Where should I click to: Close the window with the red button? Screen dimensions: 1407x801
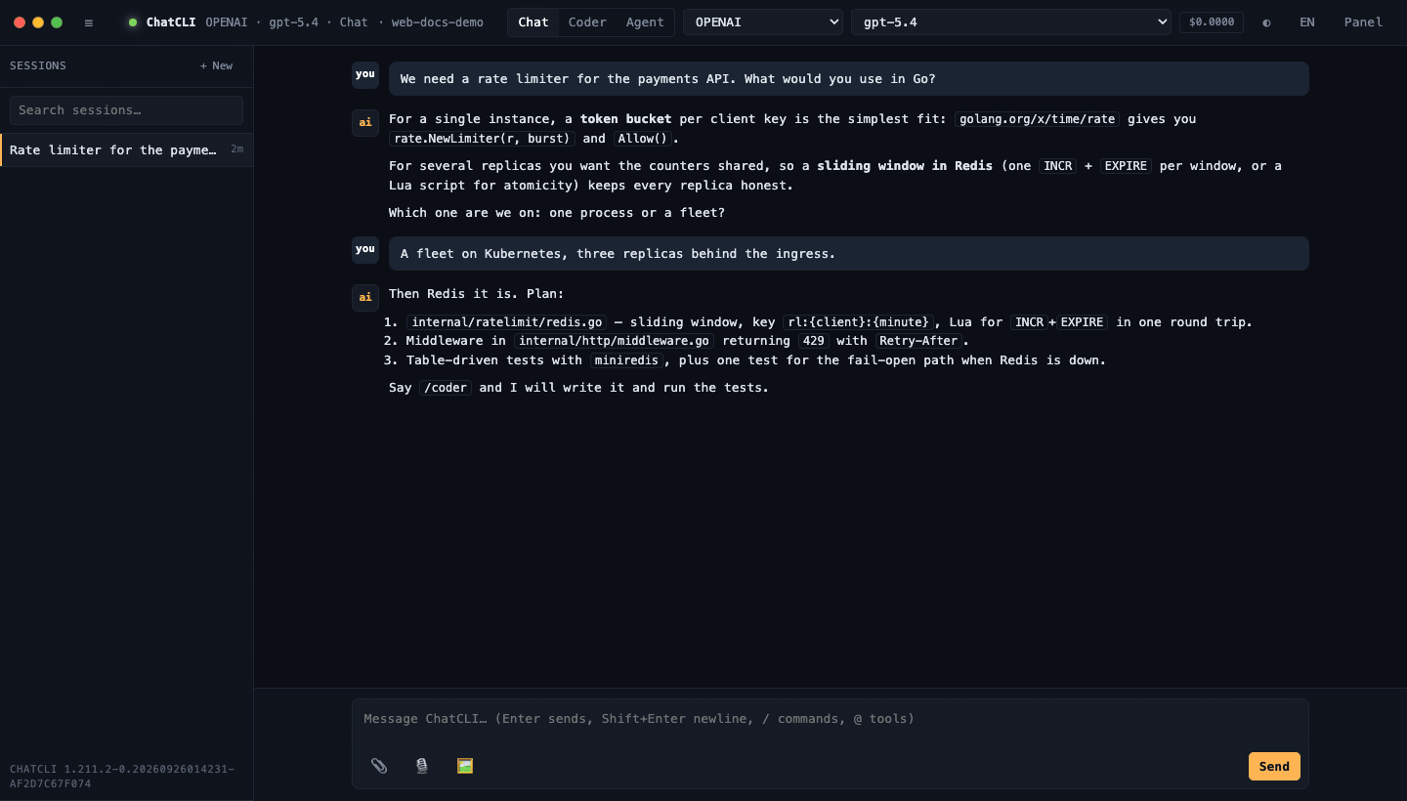coord(20,22)
